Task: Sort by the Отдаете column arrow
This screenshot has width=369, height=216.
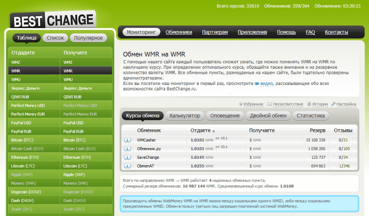Action: (x=214, y=131)
